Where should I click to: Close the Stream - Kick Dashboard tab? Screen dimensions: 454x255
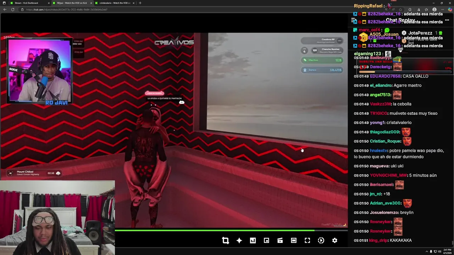49,3
